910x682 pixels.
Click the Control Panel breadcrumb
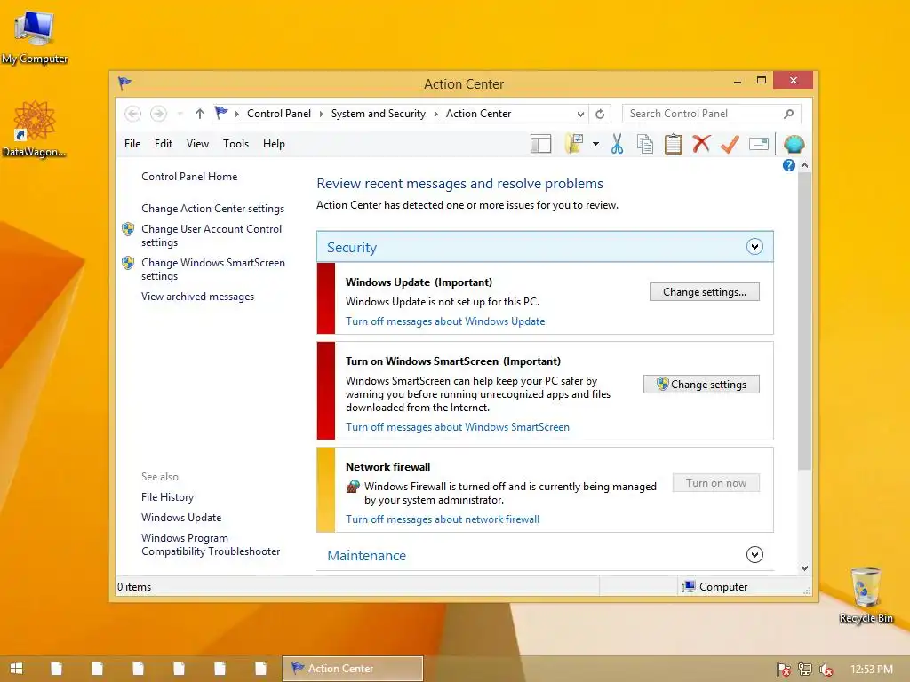[x=278, y=114]
